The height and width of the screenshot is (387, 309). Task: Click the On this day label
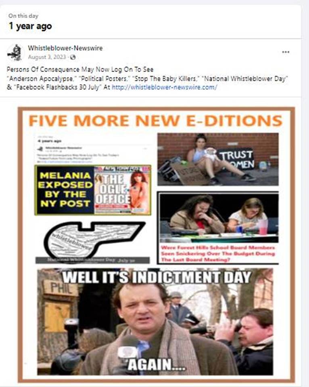pyautogui.click(x=23, y=16)
